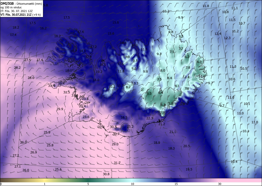Image resolution: width=262 pixels, height=186 pixels.
Task: Click the '30' tick label on color scale
Action: click(x=220, y=184)
